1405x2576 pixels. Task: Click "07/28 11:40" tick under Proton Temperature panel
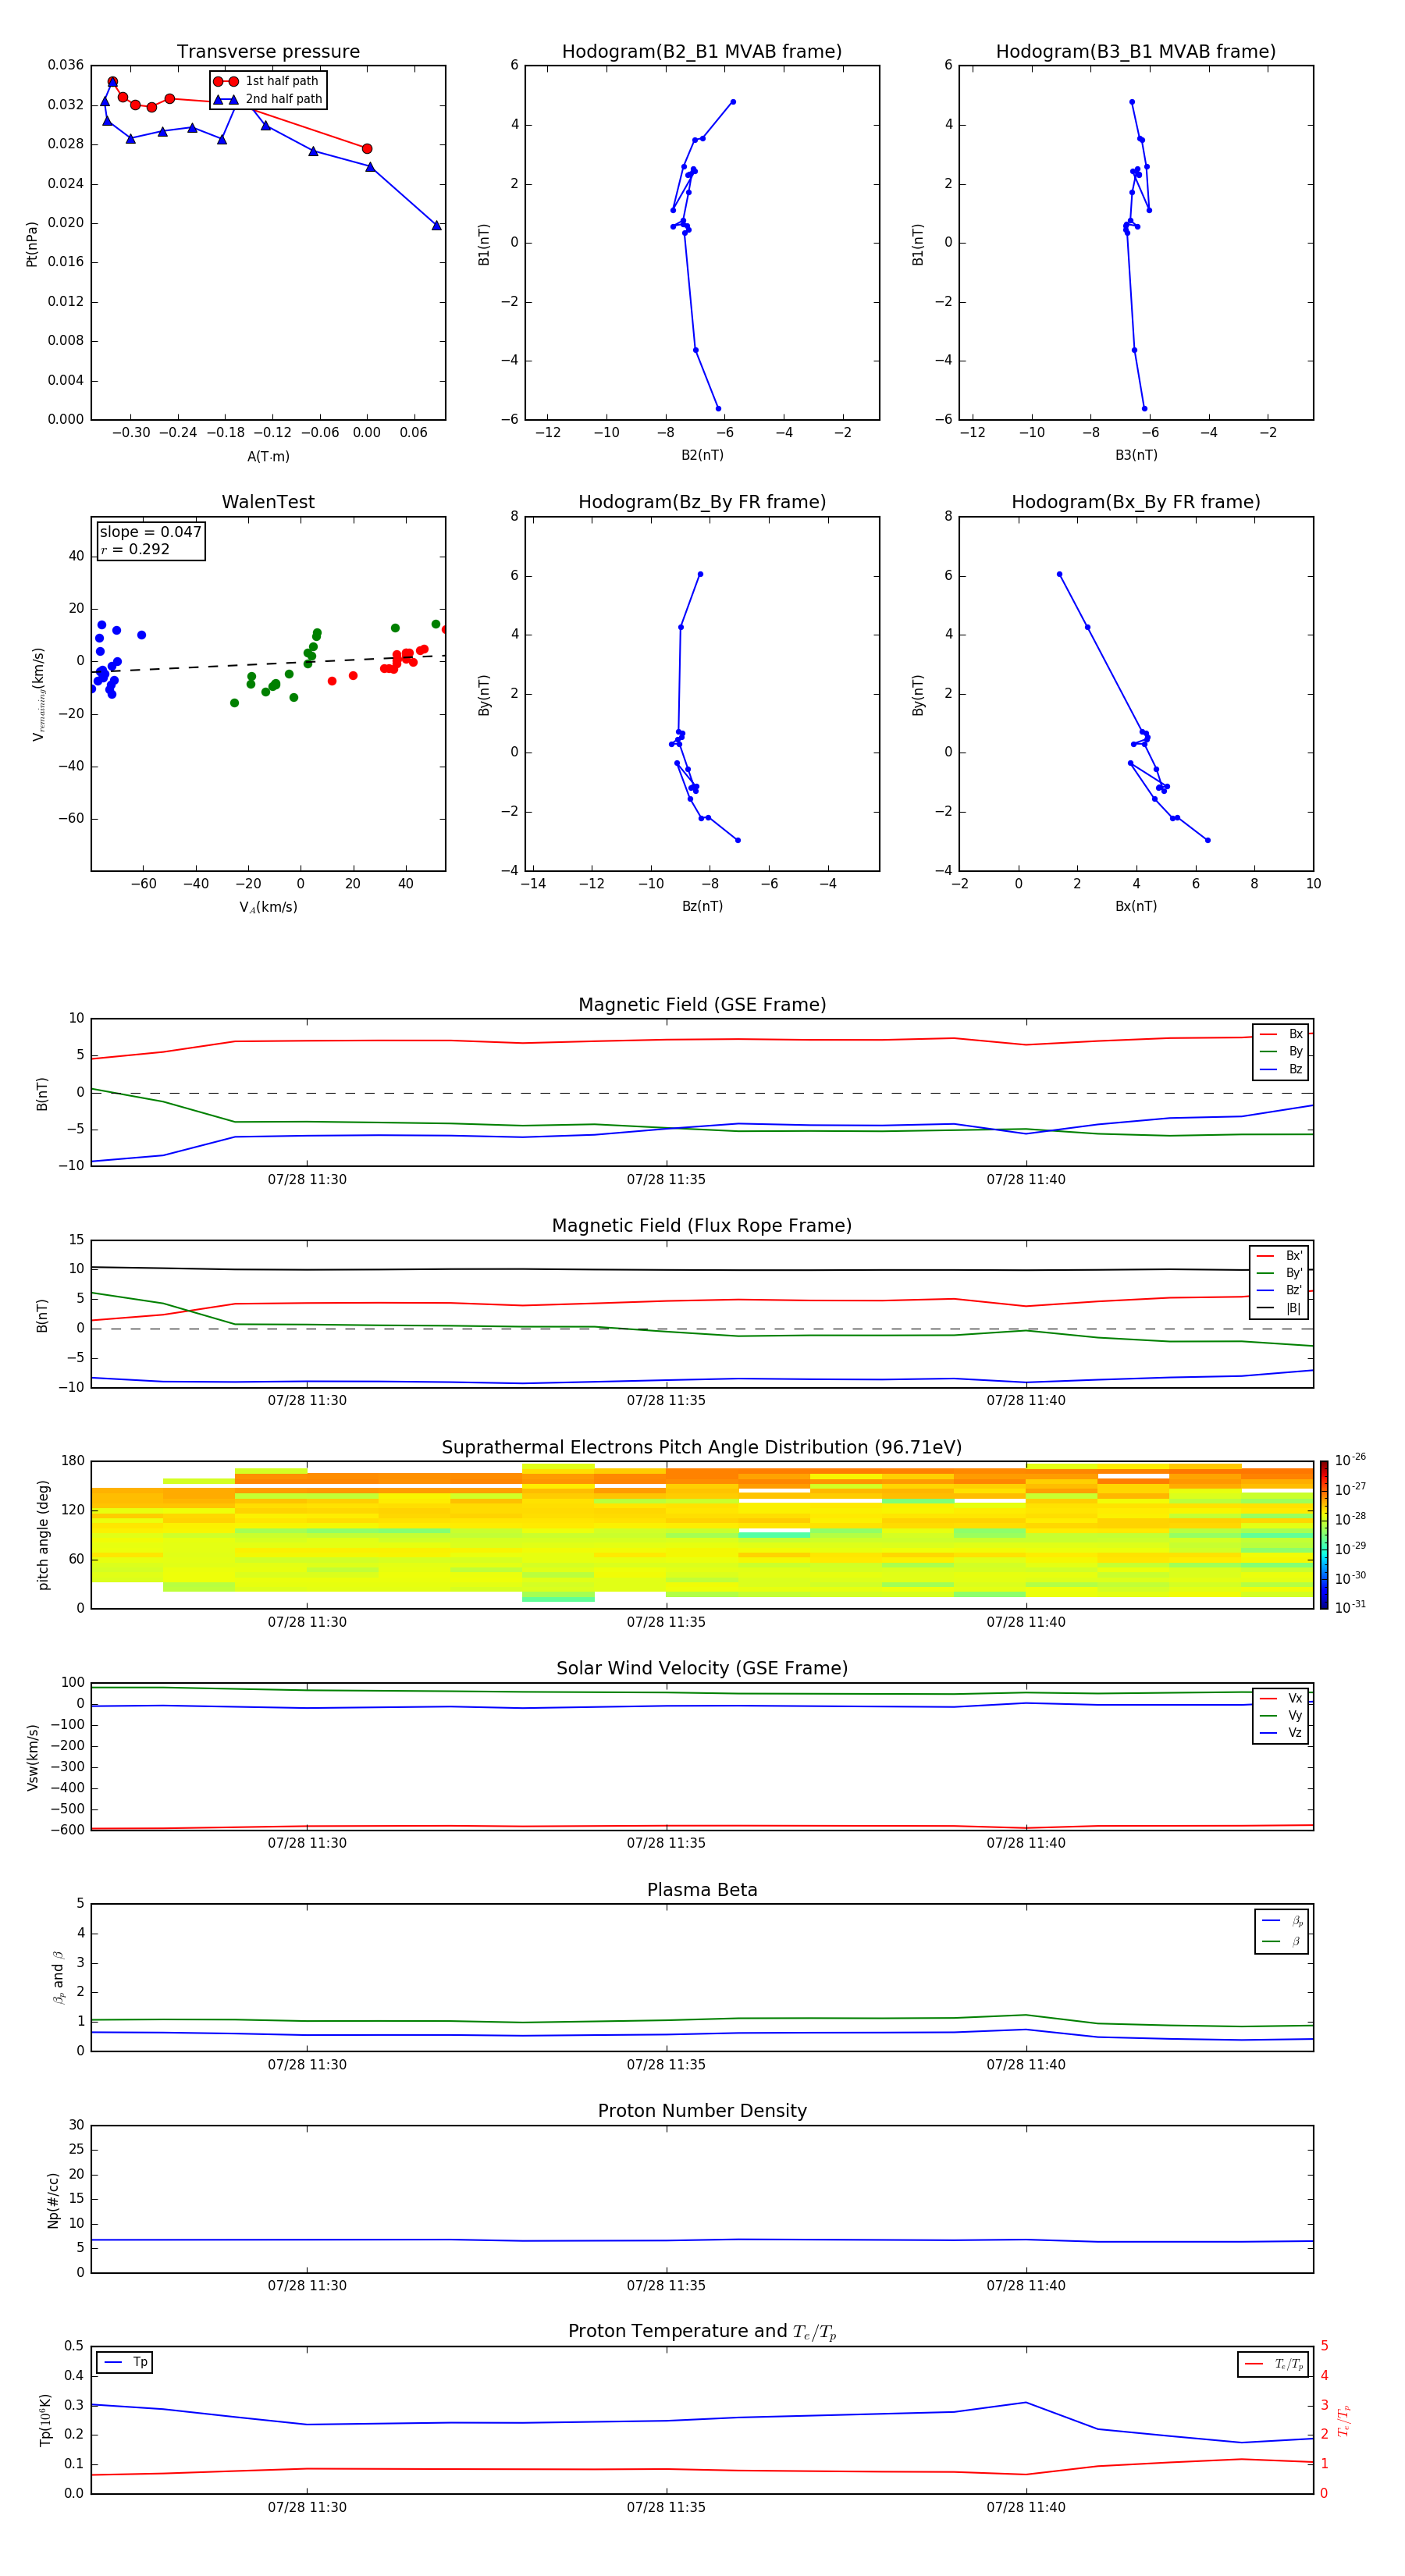[1026, 2507]
